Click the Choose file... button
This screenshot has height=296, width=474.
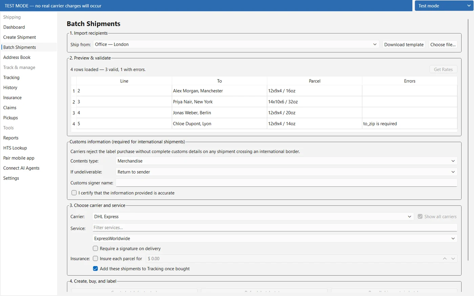tap(443, 45)
